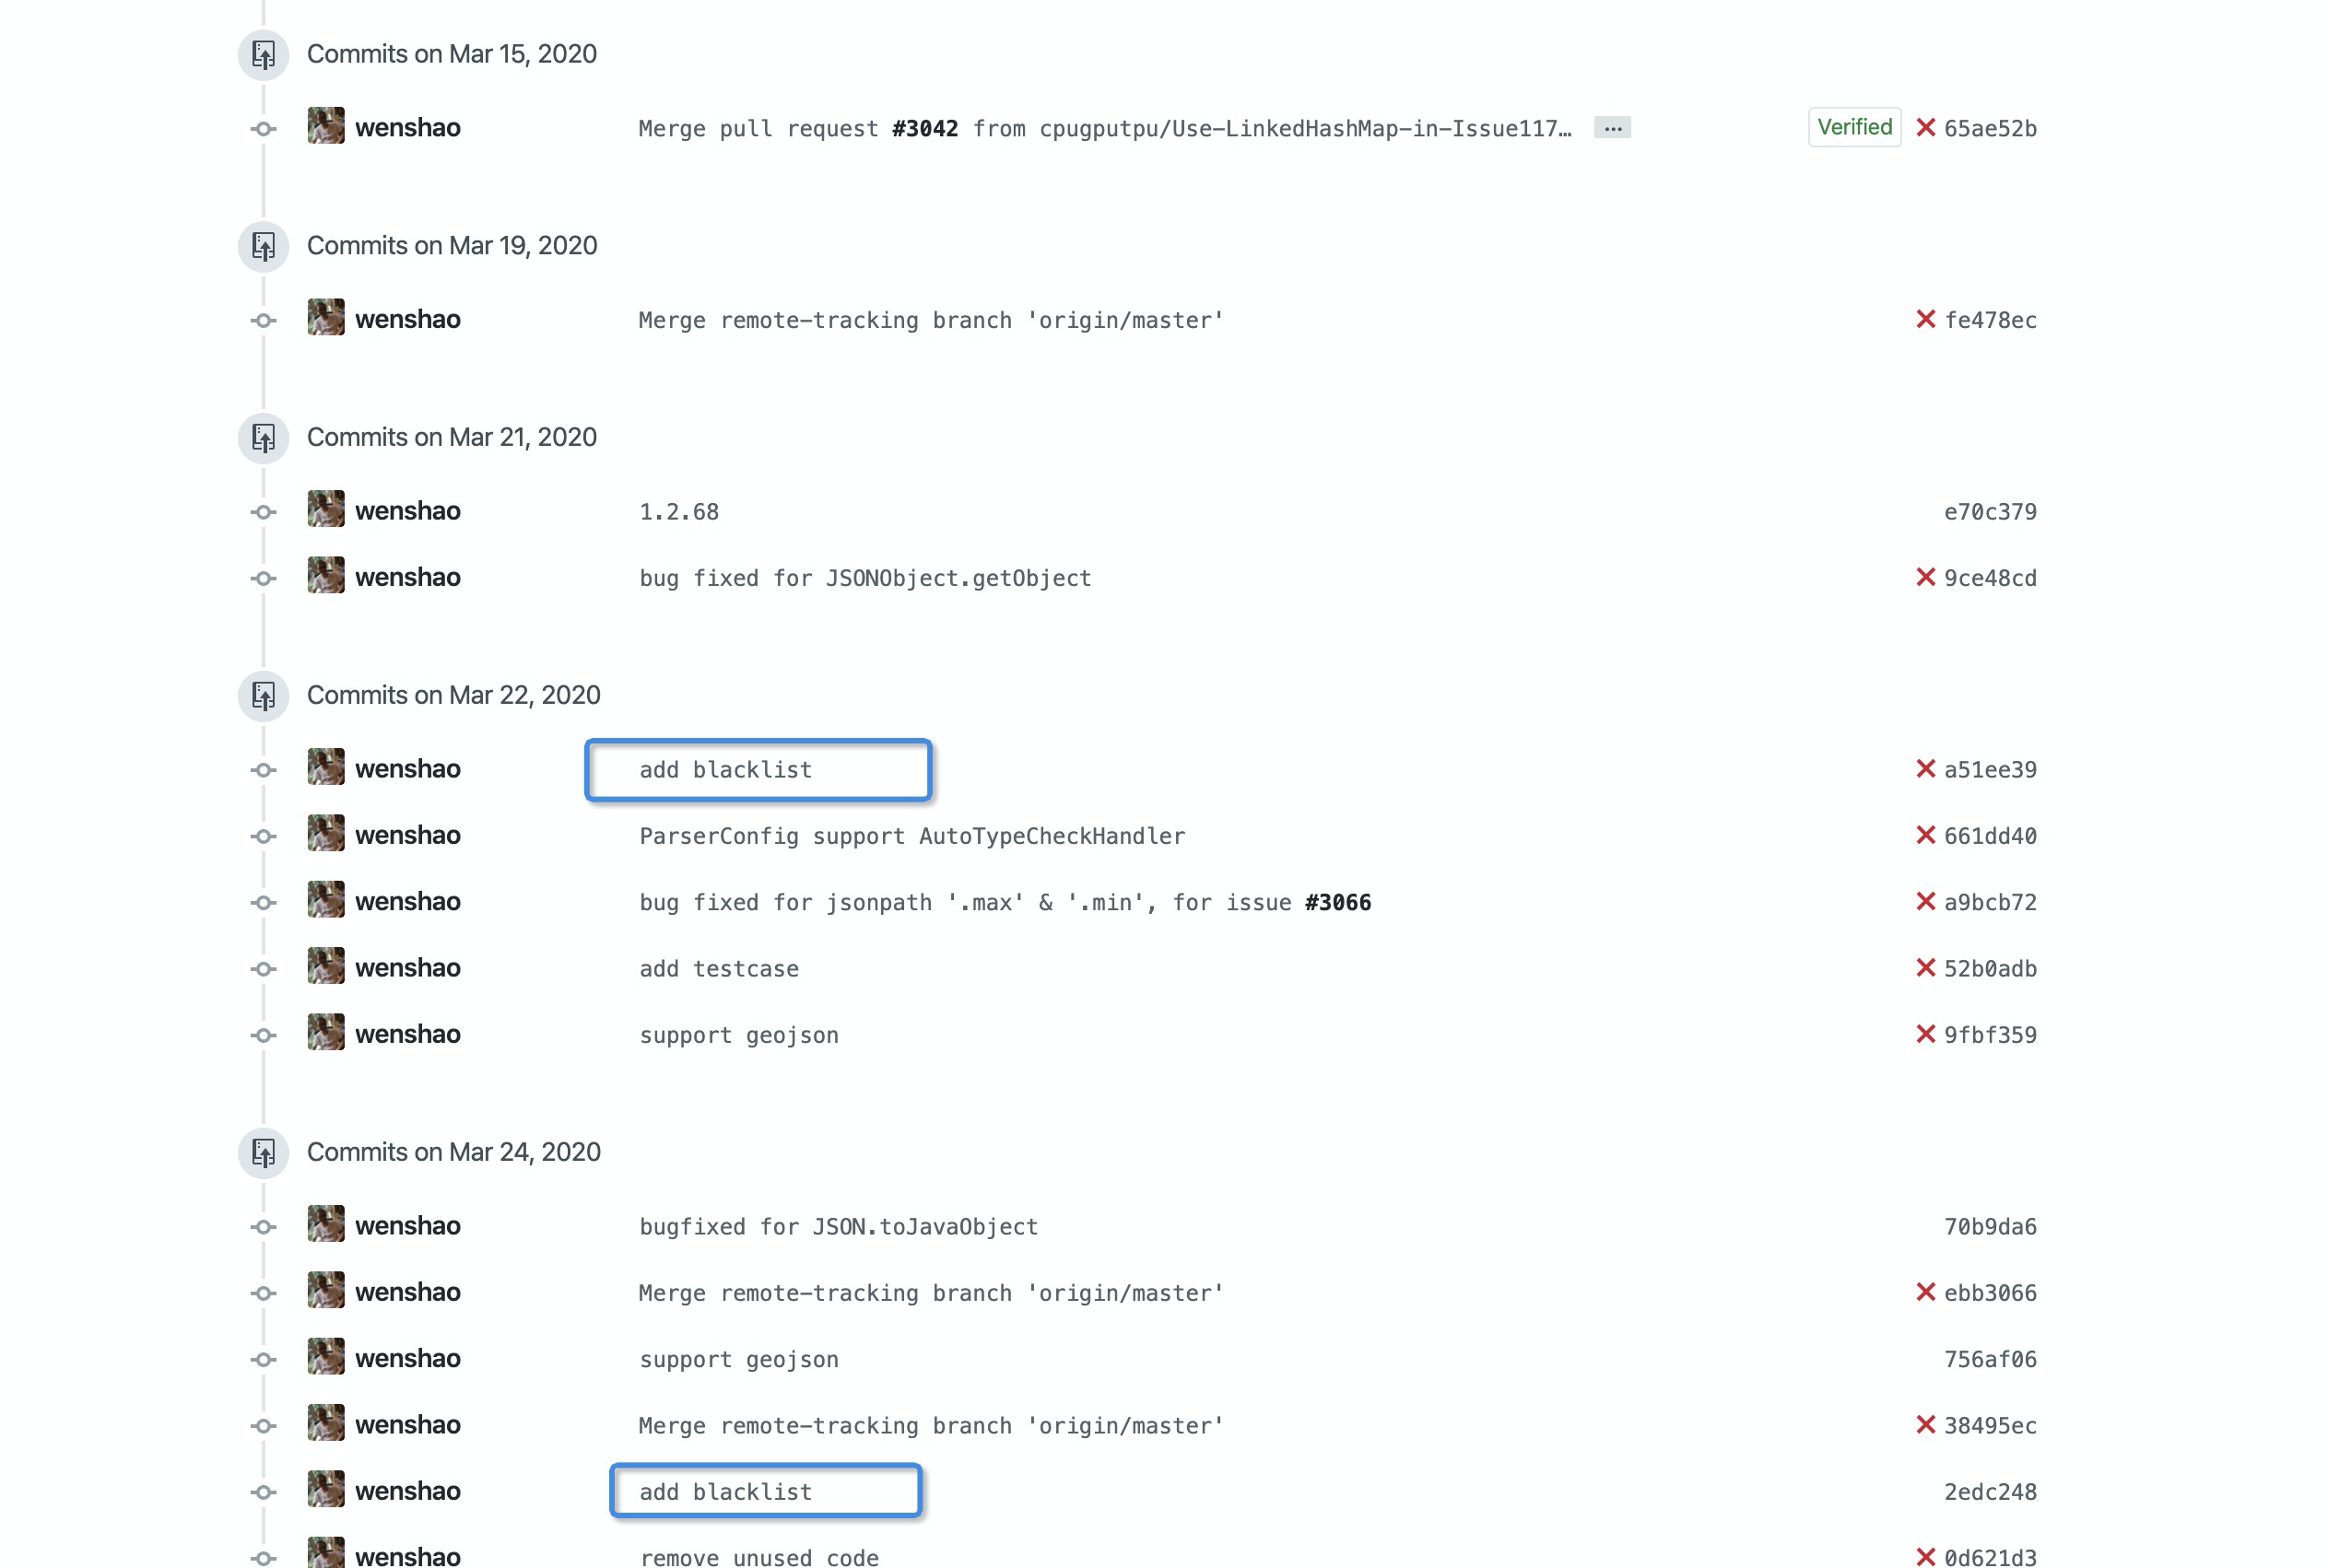Image resolution: width=2328 pixels, height=1568 pixels.
Task: Open commit hash 65ae52b
Action: tap(1990, 128)
